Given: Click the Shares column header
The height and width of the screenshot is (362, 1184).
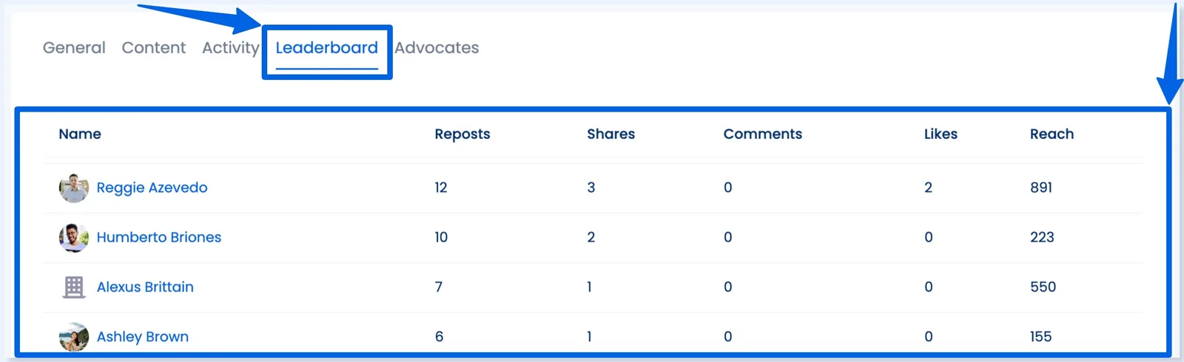Looking at the screenshot, I should (x=610, y=134).
